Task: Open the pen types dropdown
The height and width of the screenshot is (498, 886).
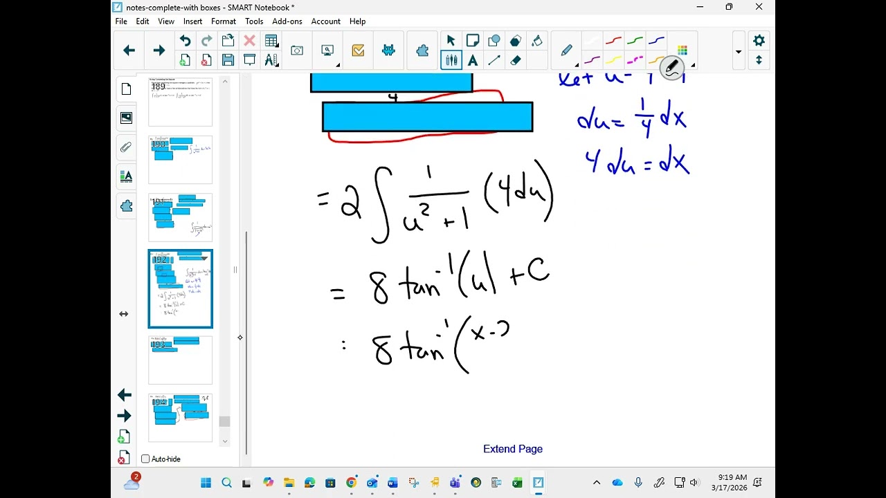Action: click(567, 50)
